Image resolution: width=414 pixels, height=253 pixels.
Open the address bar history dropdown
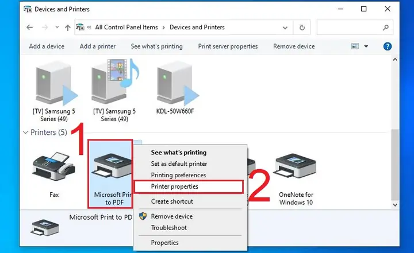pyautogui.click(x=285, y=28)
